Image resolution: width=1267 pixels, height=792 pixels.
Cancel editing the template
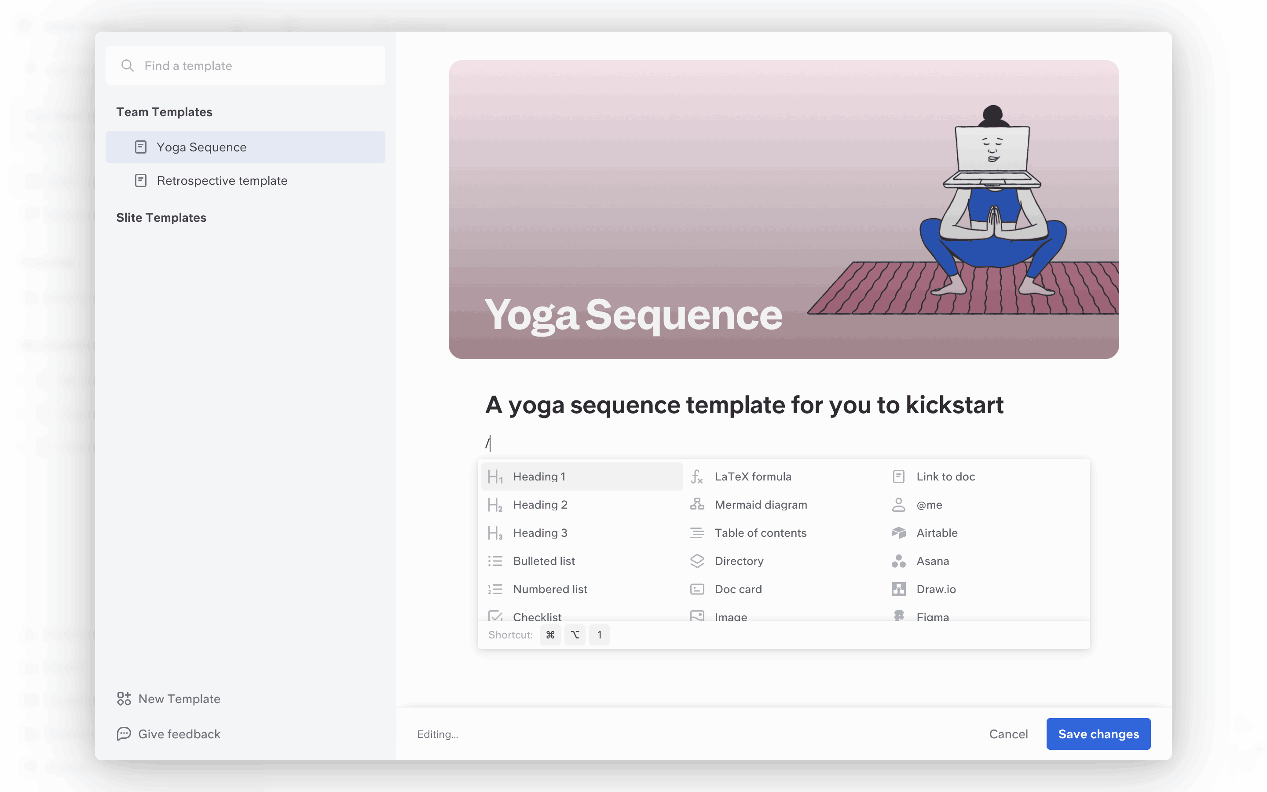1008,734
